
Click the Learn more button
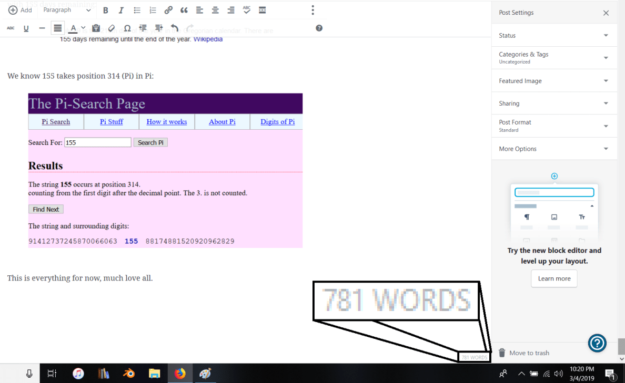coord(554,278)
